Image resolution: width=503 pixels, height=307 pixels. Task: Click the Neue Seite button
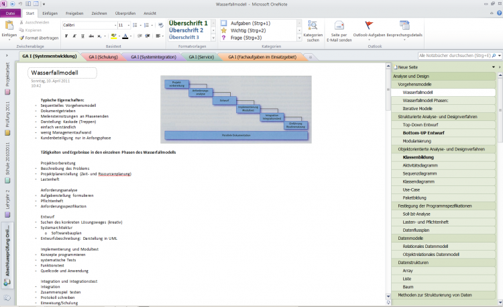pyautogui.click(x=408, y=68)
